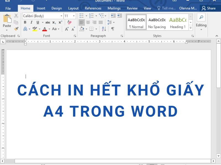The width and height of the screenshot is (221, 165).
Task: Open the File menu
Action: pos(8,9)
